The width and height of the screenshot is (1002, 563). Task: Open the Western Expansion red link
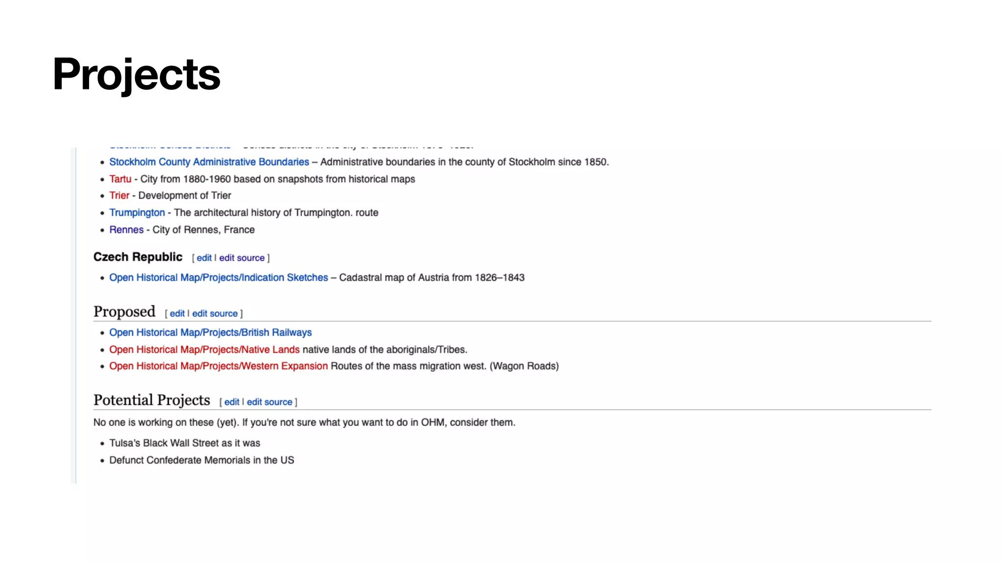pyautogui.click(x=218, y=366)
